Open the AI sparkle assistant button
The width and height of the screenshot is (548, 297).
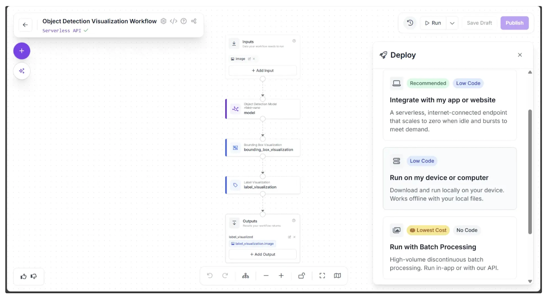[x=22, y=71]
